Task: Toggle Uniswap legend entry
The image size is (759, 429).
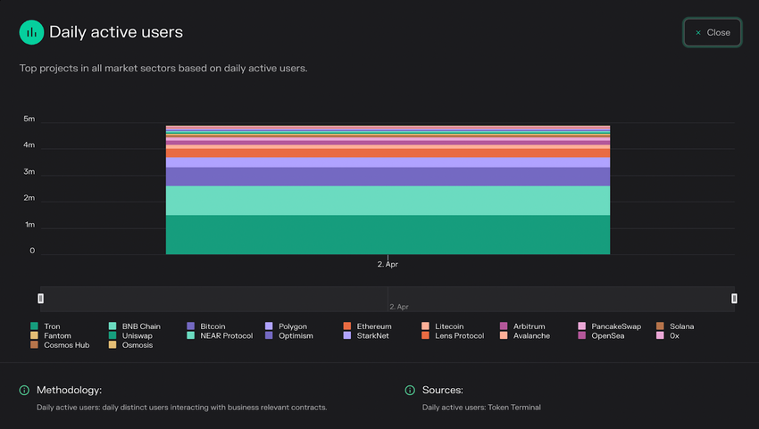Action: tap(137, 336)
